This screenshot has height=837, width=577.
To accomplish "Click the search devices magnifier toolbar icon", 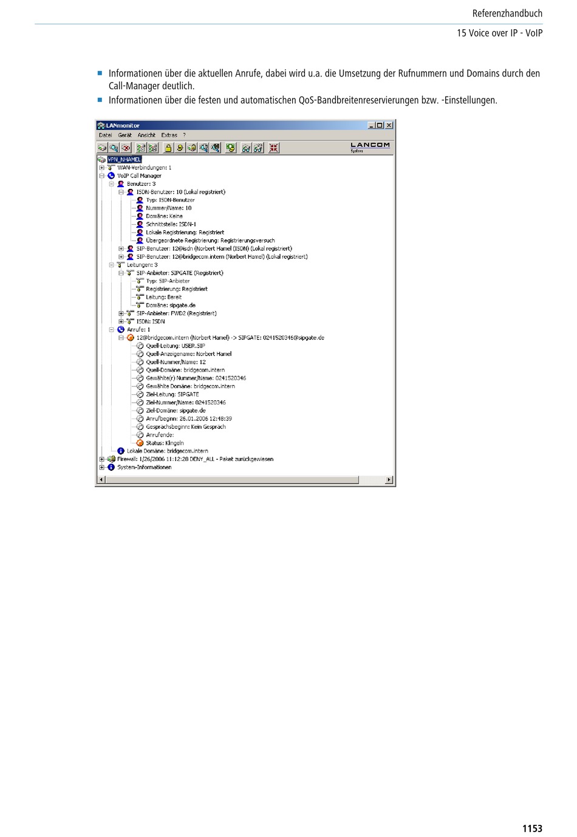I will click(x=114, y=148).
